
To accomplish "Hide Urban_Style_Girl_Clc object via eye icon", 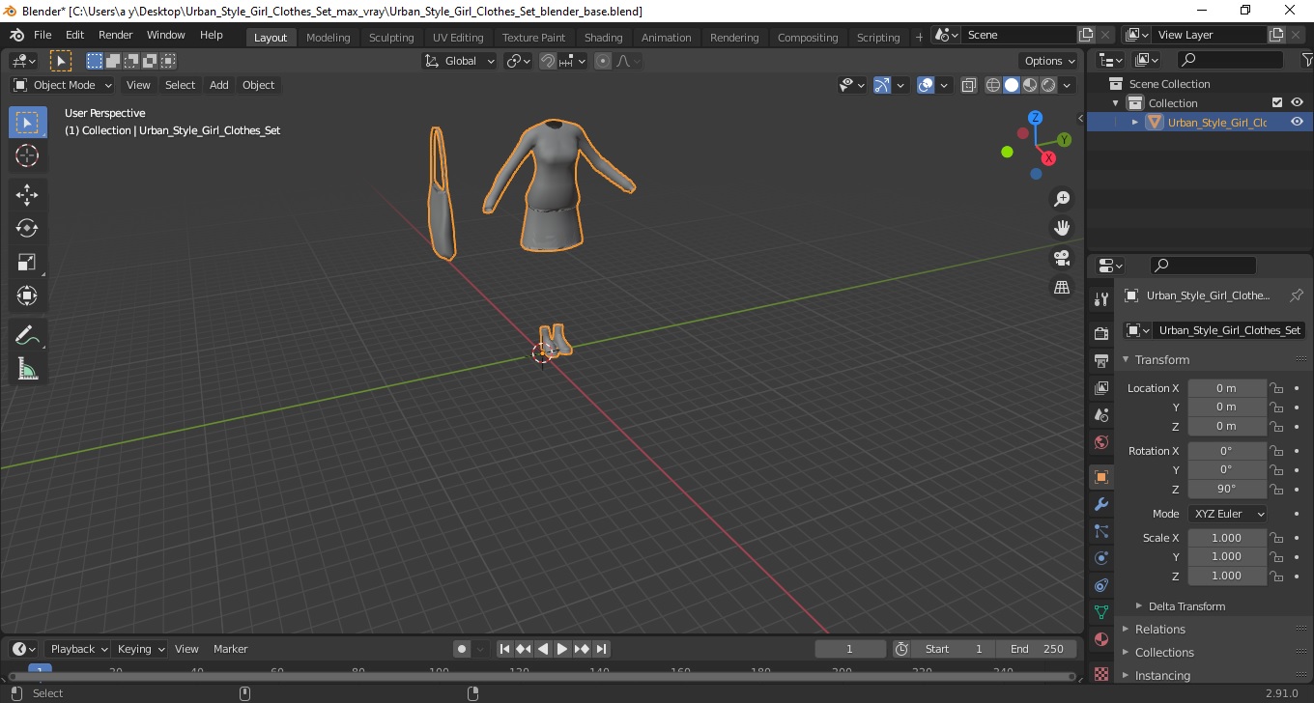I will point(1297,122).
